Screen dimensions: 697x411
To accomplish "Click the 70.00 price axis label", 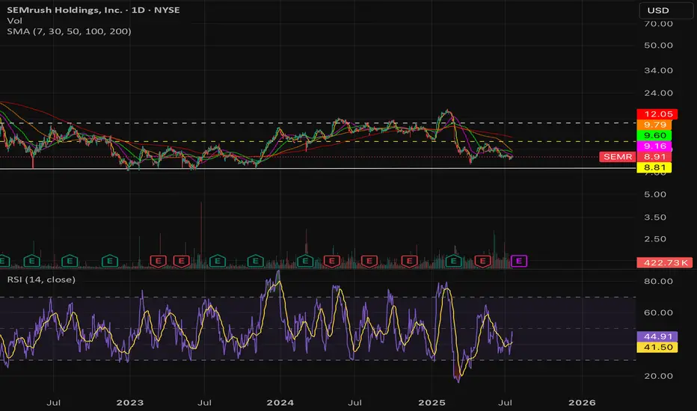I will click(x=658, y=24).
